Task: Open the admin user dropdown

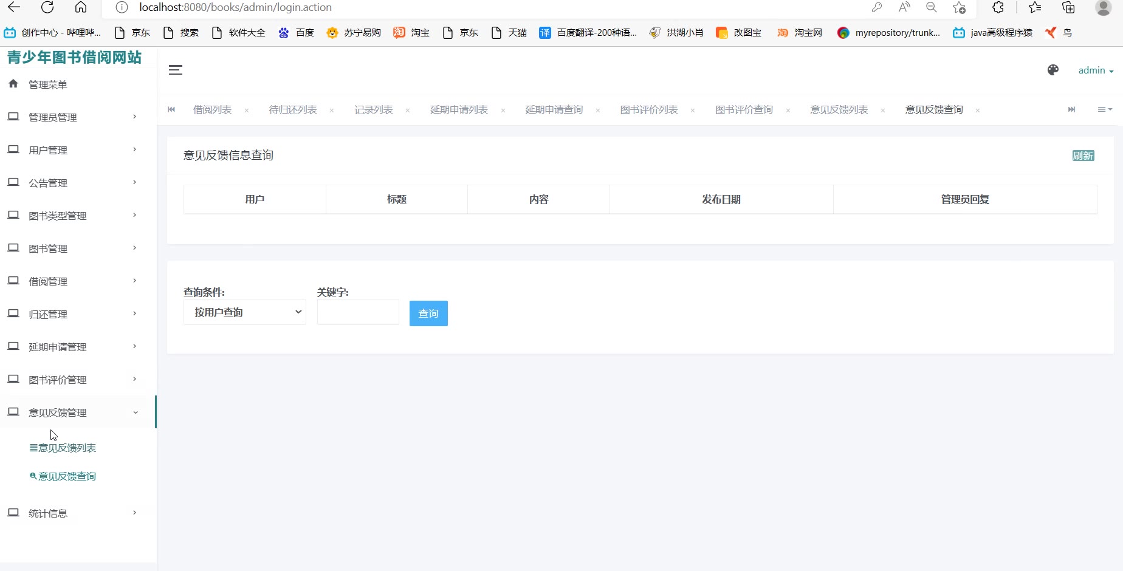Action: click(x=1096, y=70)
